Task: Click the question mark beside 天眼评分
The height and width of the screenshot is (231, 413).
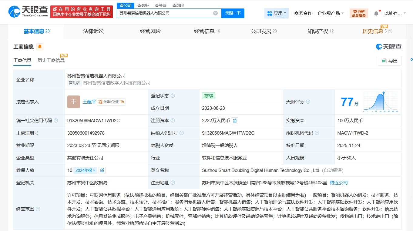Action: tap(308, 102)
